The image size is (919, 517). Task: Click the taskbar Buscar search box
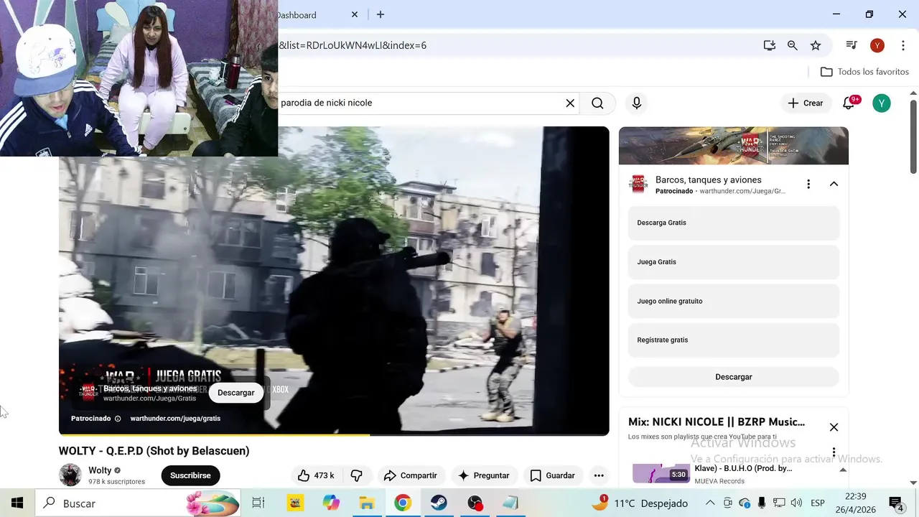[138, 503]
